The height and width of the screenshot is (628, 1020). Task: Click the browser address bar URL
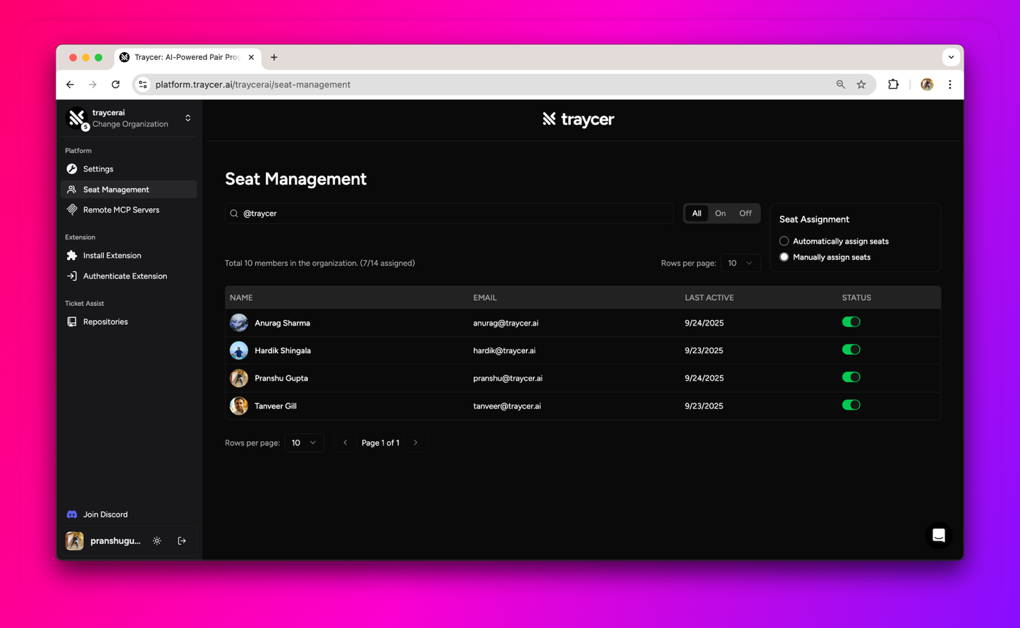[253, 85]
